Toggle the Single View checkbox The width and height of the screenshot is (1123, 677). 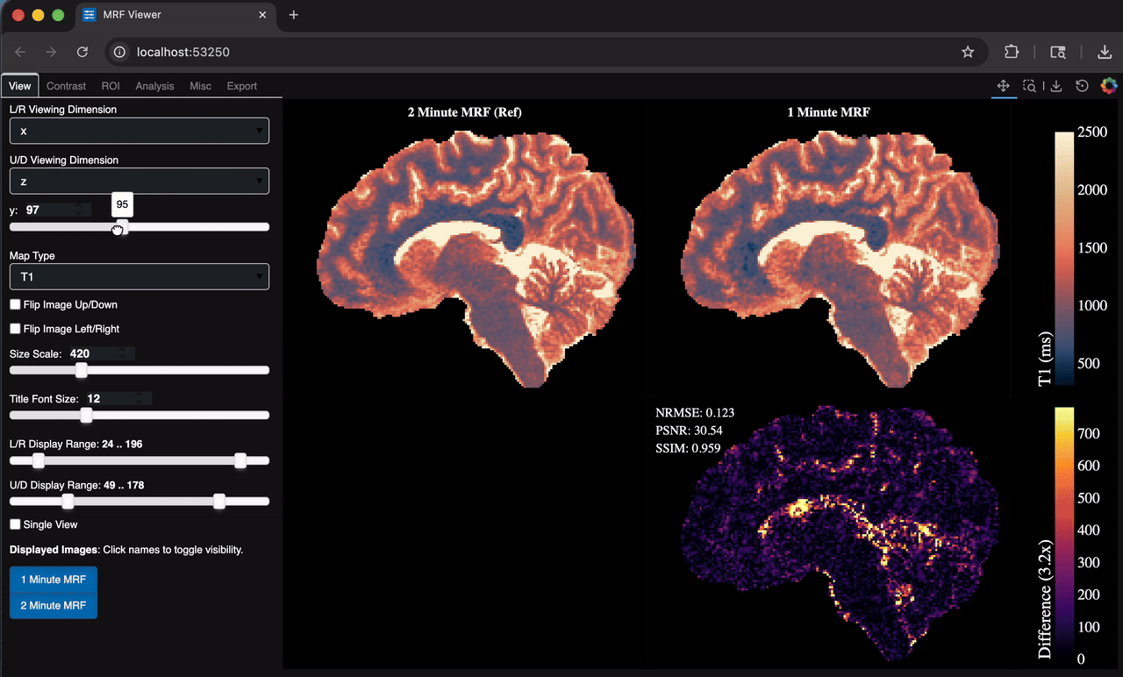[14, 524]
